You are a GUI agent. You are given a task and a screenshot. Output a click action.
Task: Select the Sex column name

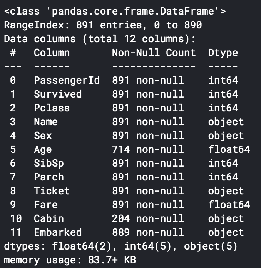click(43, 136)
